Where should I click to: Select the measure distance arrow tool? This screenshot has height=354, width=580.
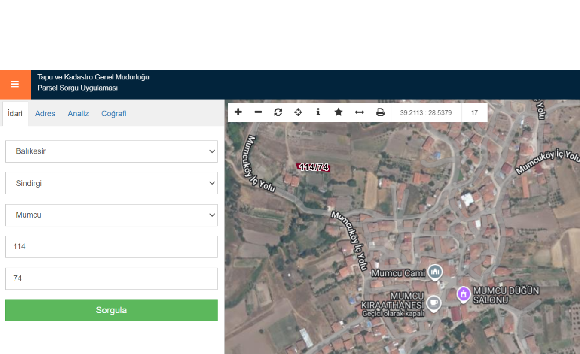pyautogui.click(x=359, y=112)
